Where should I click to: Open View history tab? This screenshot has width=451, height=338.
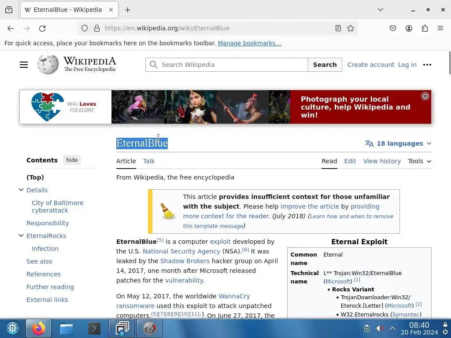point(382,161)
